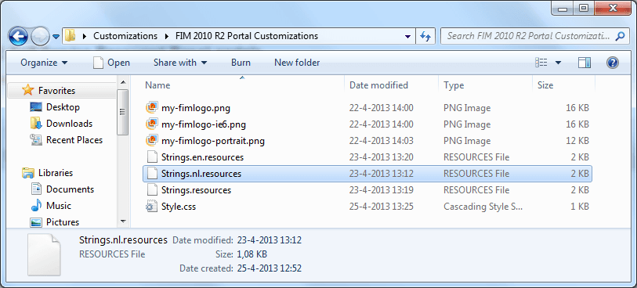The image size is (637, 288).
Task: Open the recent locations dropdown arrow
Action: point(56,37)
